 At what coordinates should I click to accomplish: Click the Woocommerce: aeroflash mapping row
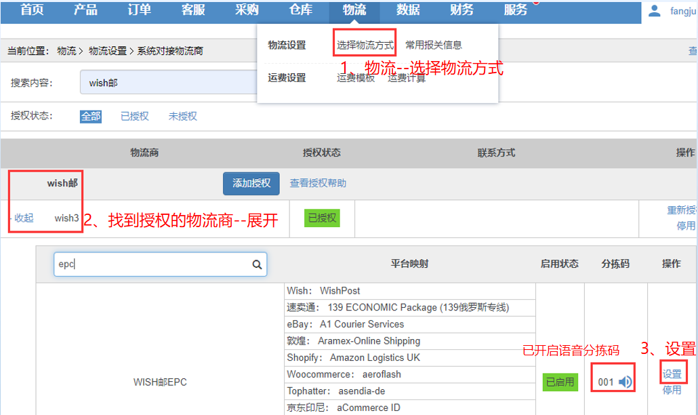pyautogui.click(x=410, y=374)
